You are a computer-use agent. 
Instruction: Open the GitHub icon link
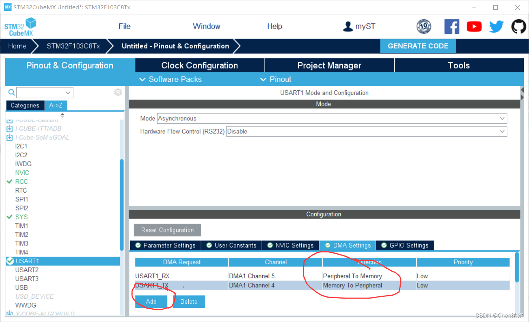point(519,26)
